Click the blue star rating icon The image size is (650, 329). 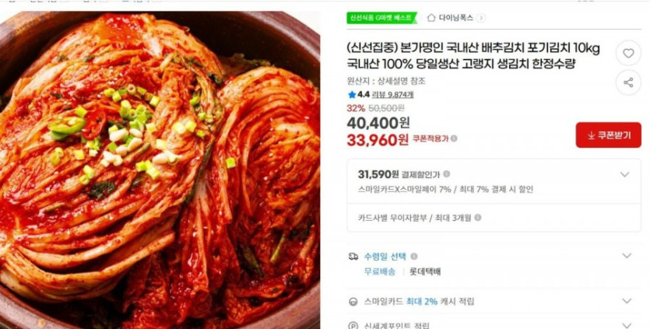(x=352, y=95)
